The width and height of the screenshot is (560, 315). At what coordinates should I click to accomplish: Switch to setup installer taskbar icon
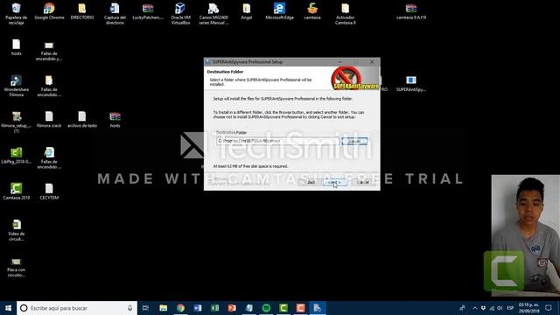[x=318, y=308]
